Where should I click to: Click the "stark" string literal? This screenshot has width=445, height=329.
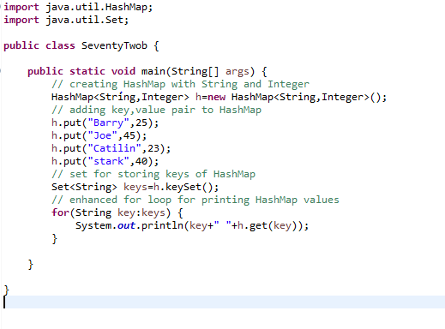108,161
